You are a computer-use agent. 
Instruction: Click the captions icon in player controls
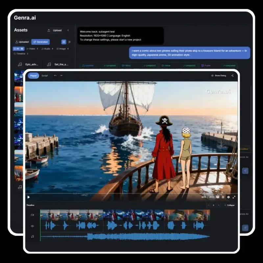click(x=218, y=197)
